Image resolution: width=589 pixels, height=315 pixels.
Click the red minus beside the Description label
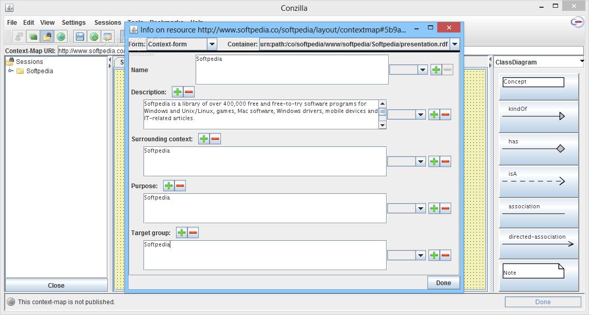[x=189, y=92]
